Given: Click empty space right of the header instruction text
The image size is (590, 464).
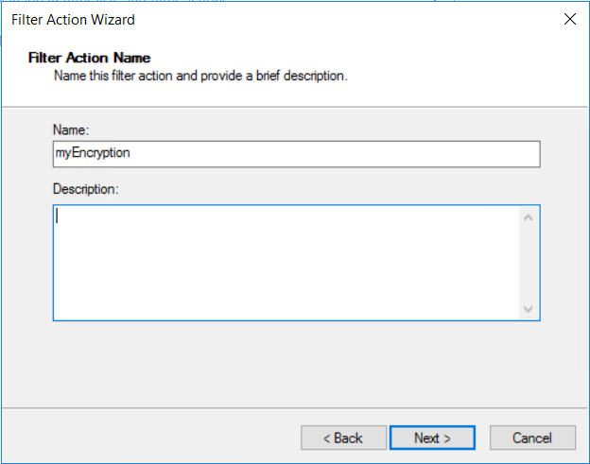Looking at the screenshot, I should tap(463, 76).
